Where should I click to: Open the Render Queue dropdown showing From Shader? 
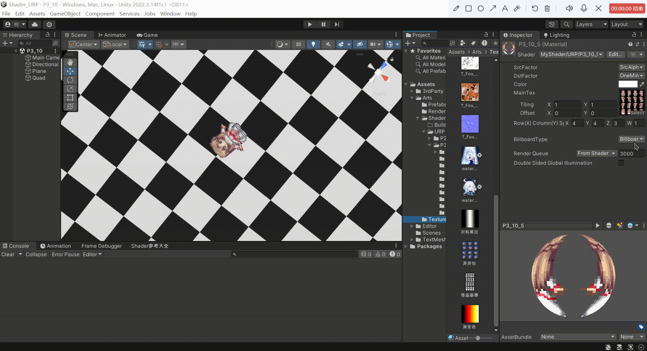596,153
